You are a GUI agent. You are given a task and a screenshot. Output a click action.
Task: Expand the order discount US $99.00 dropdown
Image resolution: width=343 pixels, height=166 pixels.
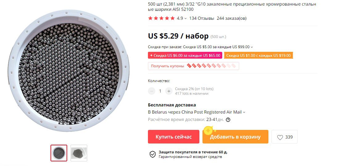(x=252, y=47)
